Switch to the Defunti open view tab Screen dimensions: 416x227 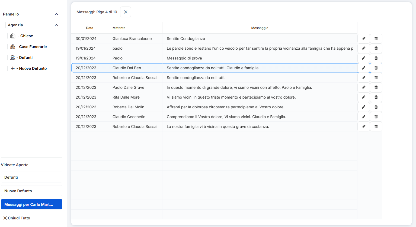(x=31, y=177)
